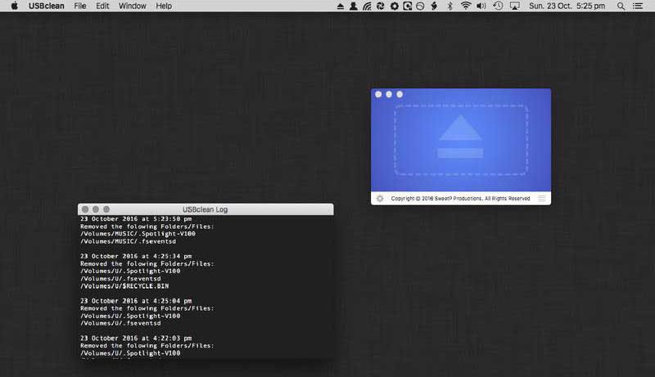The image size is (655, 377).
Task: Open Time Machine menu bar icon
Action: click(499, 6)
